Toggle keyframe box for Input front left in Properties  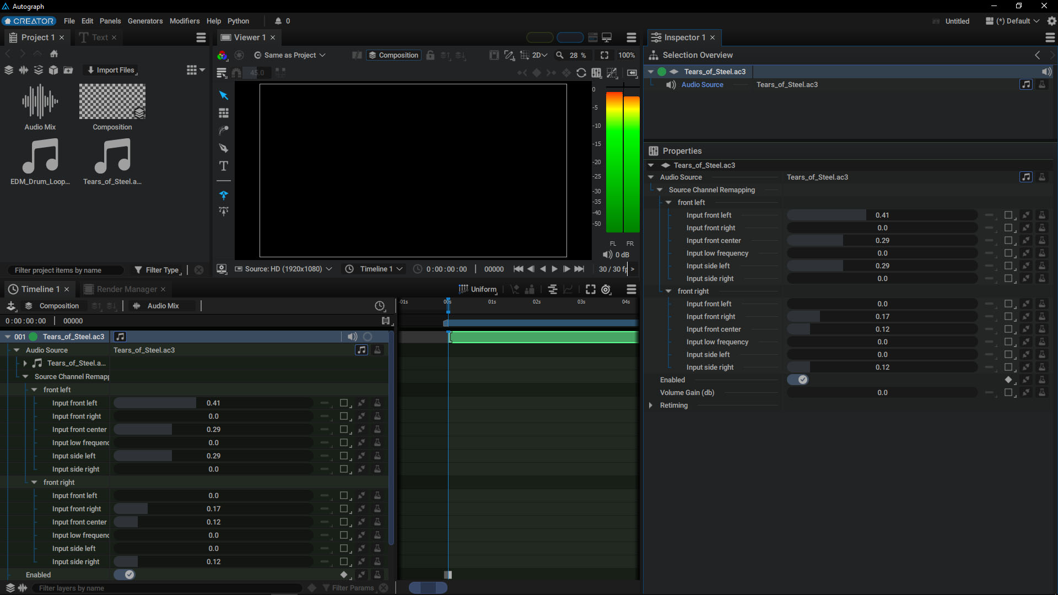click(x=1008, y=215)
